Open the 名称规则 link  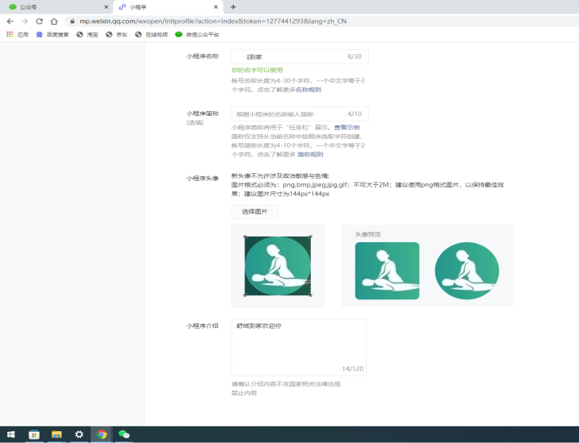coord(309,90)
